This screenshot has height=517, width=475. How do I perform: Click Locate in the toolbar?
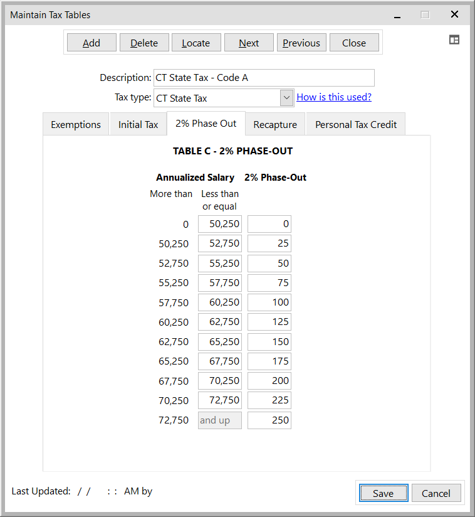(x=196, y=43)
